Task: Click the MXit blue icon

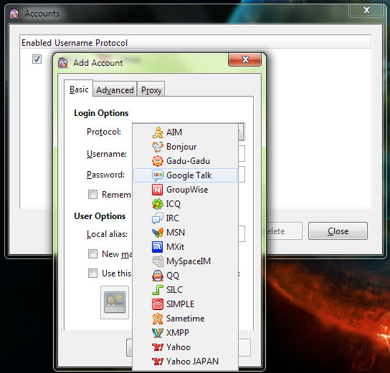Action: coord(158,247)
